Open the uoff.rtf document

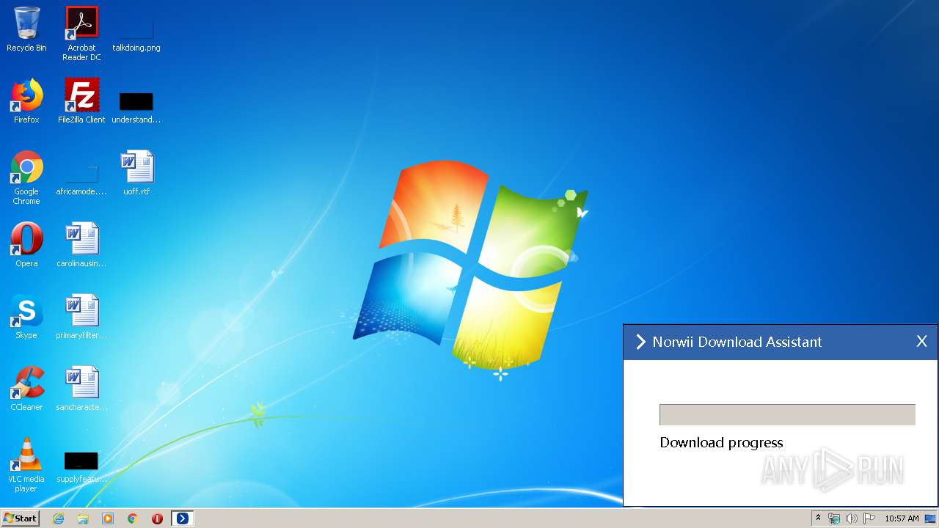(136, 173)
